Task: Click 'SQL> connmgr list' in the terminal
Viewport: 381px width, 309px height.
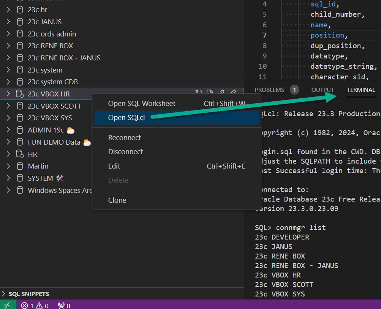Action: (x=290, y=228)
